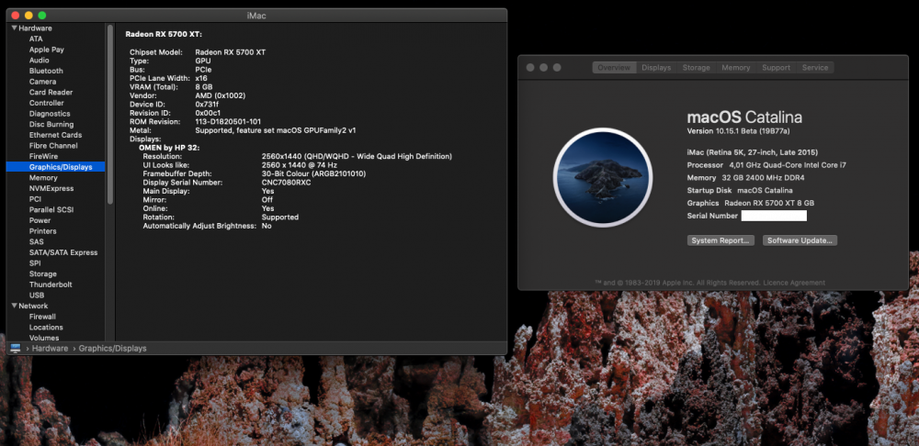Select Thunderbolt in the sidebar
Screen dimensions: 919x446
tap(51, 284)
